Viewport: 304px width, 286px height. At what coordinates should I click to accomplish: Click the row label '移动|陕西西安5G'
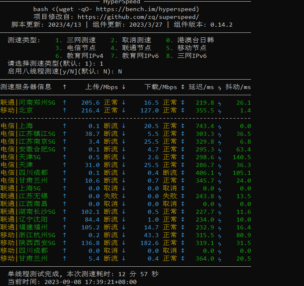pyautogui.click(x=28, y=243)
